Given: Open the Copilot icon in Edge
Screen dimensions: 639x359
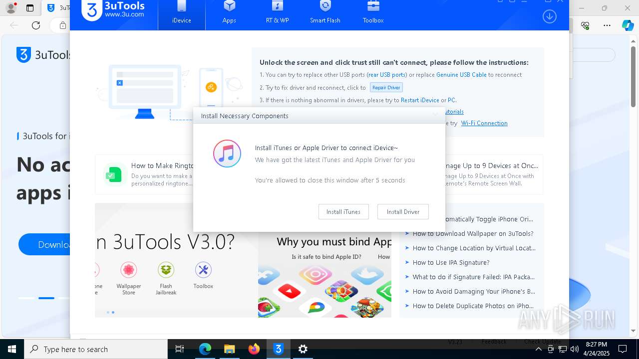Looking at the screenshot, I should [628, 25].
